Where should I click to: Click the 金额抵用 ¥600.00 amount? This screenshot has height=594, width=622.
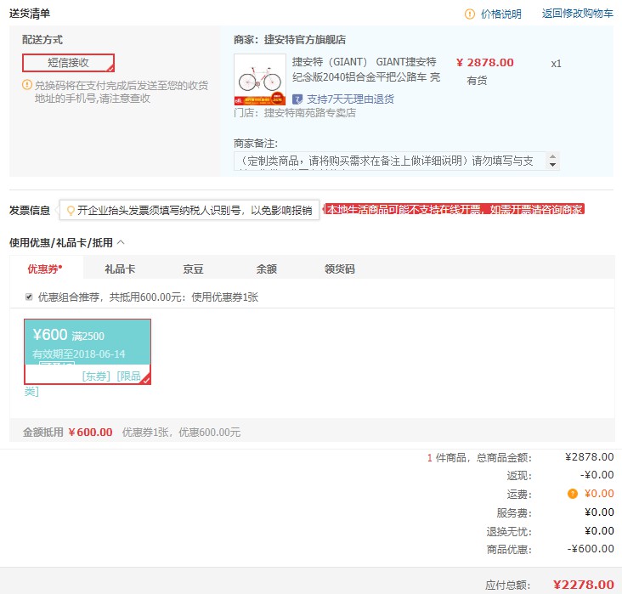pyautogui.click(x=90, y=432)
